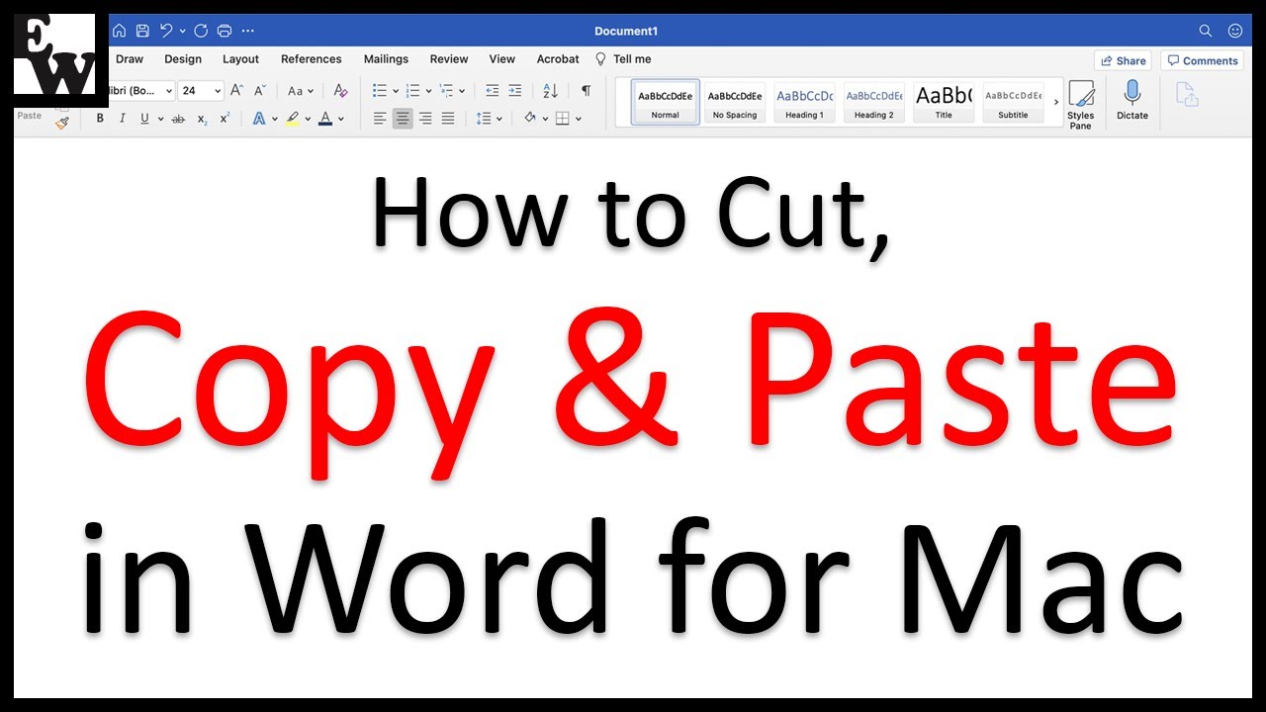
Task: Align text left
Action: click(x=380, y=119)
